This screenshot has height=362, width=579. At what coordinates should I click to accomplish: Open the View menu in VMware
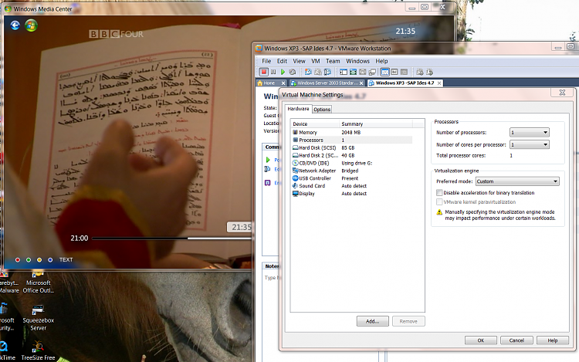tap(299, 61)
